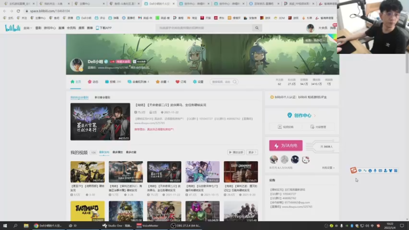Open the 设置 gear tab
This screenshot has height=230, width=409.
(198, 82)
